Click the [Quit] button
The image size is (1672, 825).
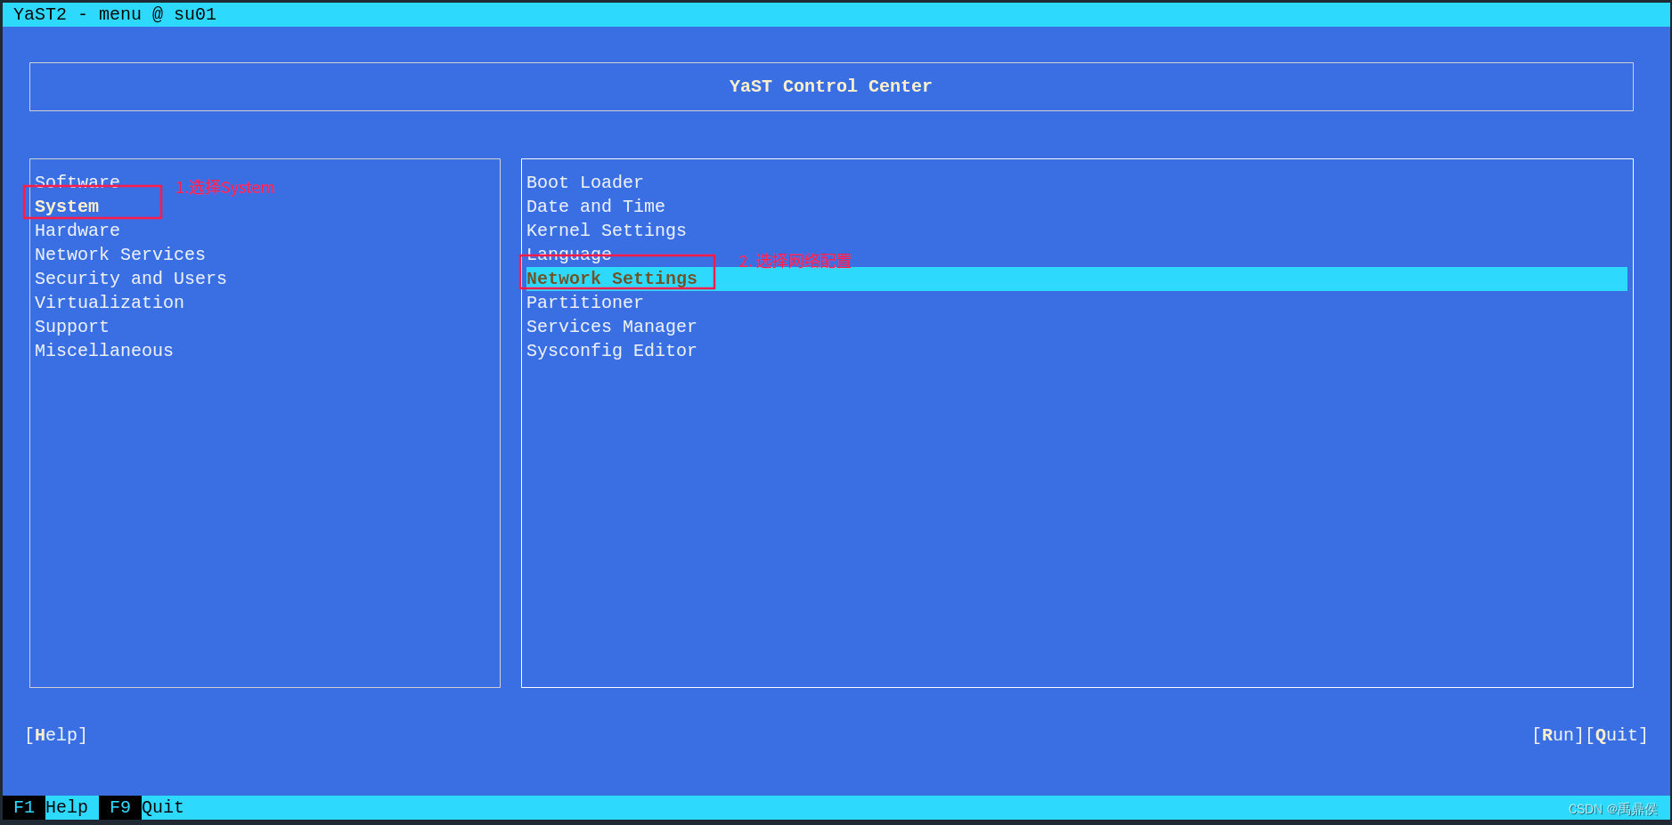(1617, 735)
